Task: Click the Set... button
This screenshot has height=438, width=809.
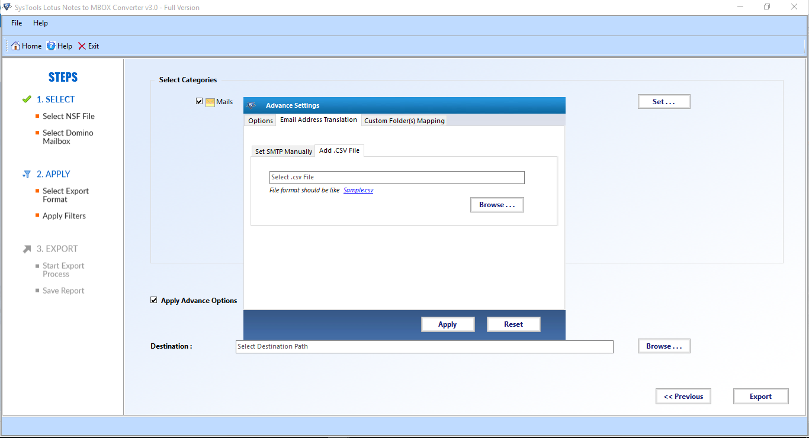Action: tap(664, 102)
